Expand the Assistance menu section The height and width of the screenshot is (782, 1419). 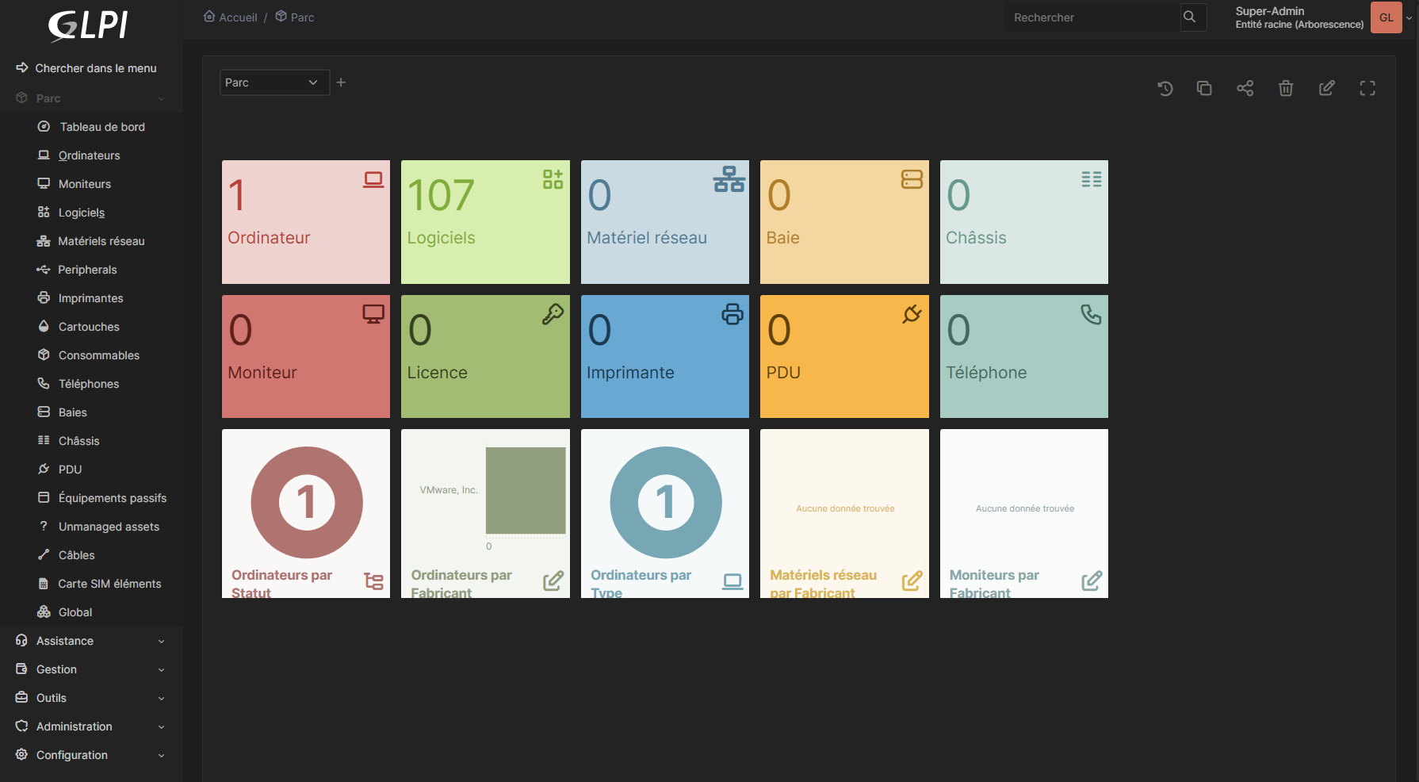click(91, 641)
